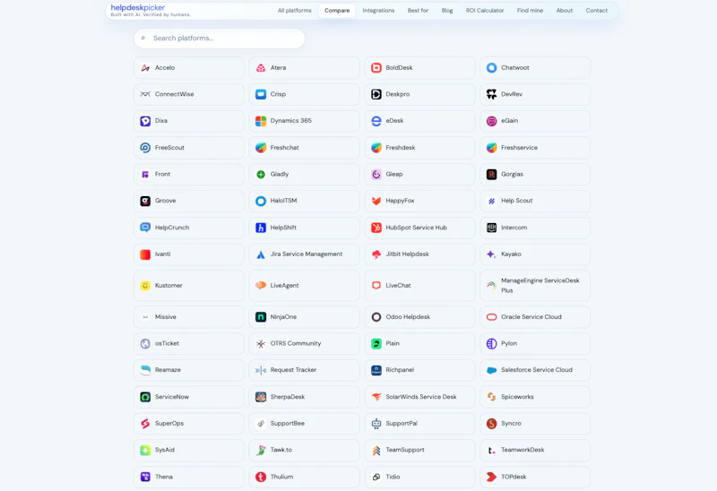Choose the Freshservice platform card
This screenshot has height=491, width=717.
(535, 148)
